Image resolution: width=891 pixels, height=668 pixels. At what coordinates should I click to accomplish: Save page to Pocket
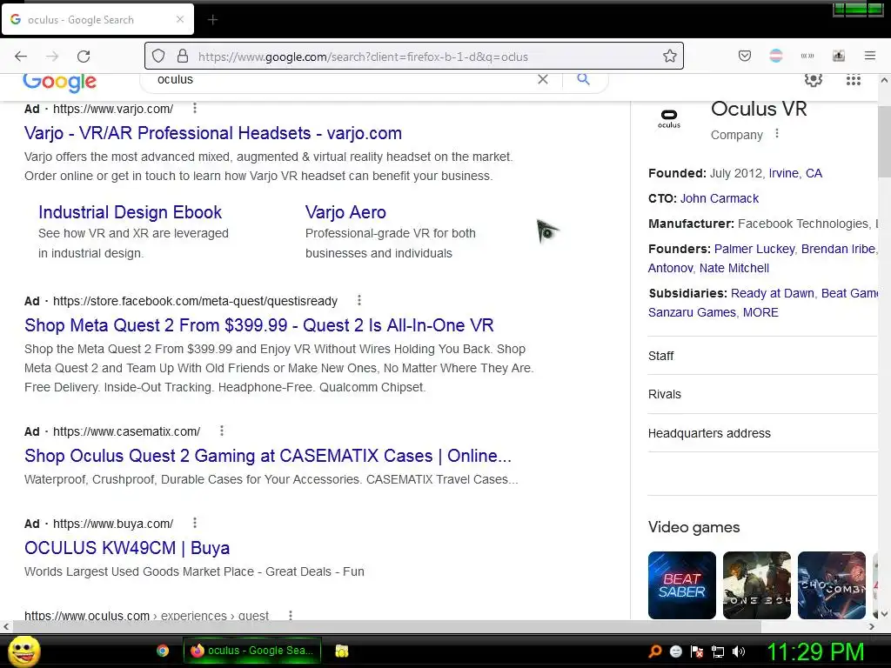click(745, 56)
